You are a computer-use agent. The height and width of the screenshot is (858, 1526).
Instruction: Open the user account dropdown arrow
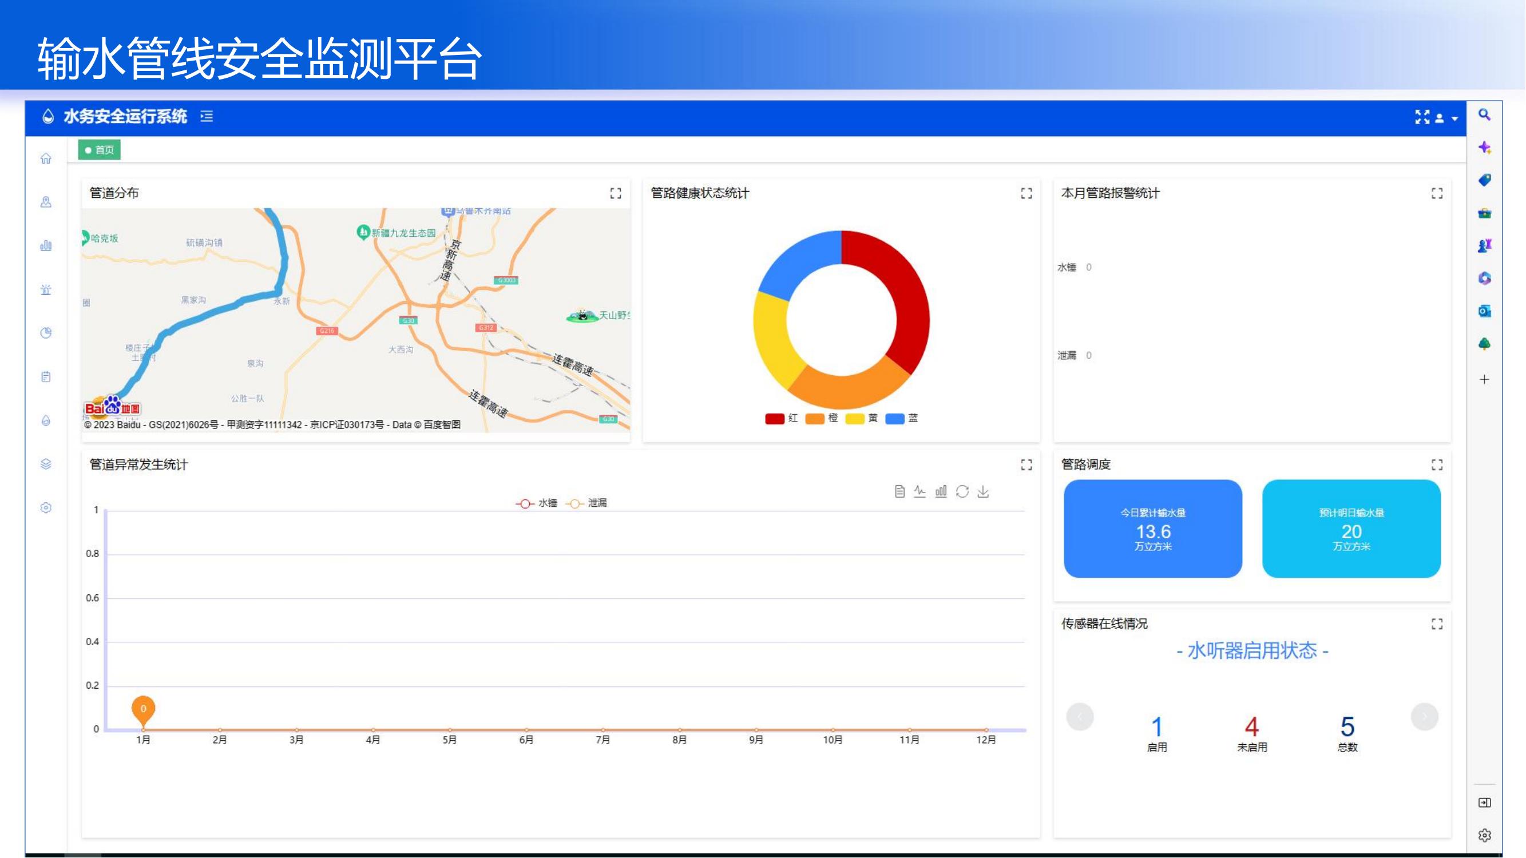click(1455, 118)
